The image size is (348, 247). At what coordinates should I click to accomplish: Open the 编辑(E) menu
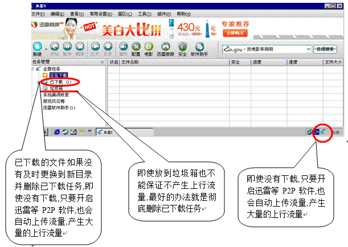point(58,14)
